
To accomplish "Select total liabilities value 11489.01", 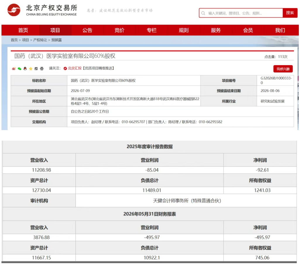I will (152, 190).
